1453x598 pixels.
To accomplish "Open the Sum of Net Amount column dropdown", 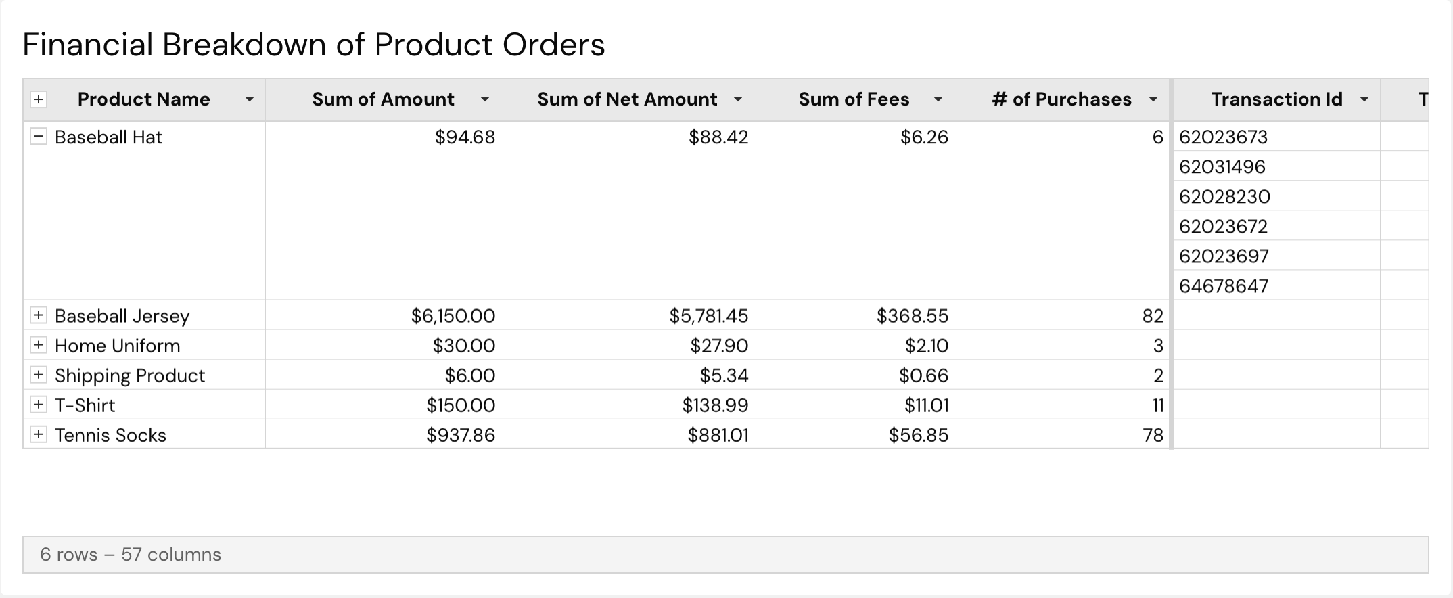I will (738, 99).
